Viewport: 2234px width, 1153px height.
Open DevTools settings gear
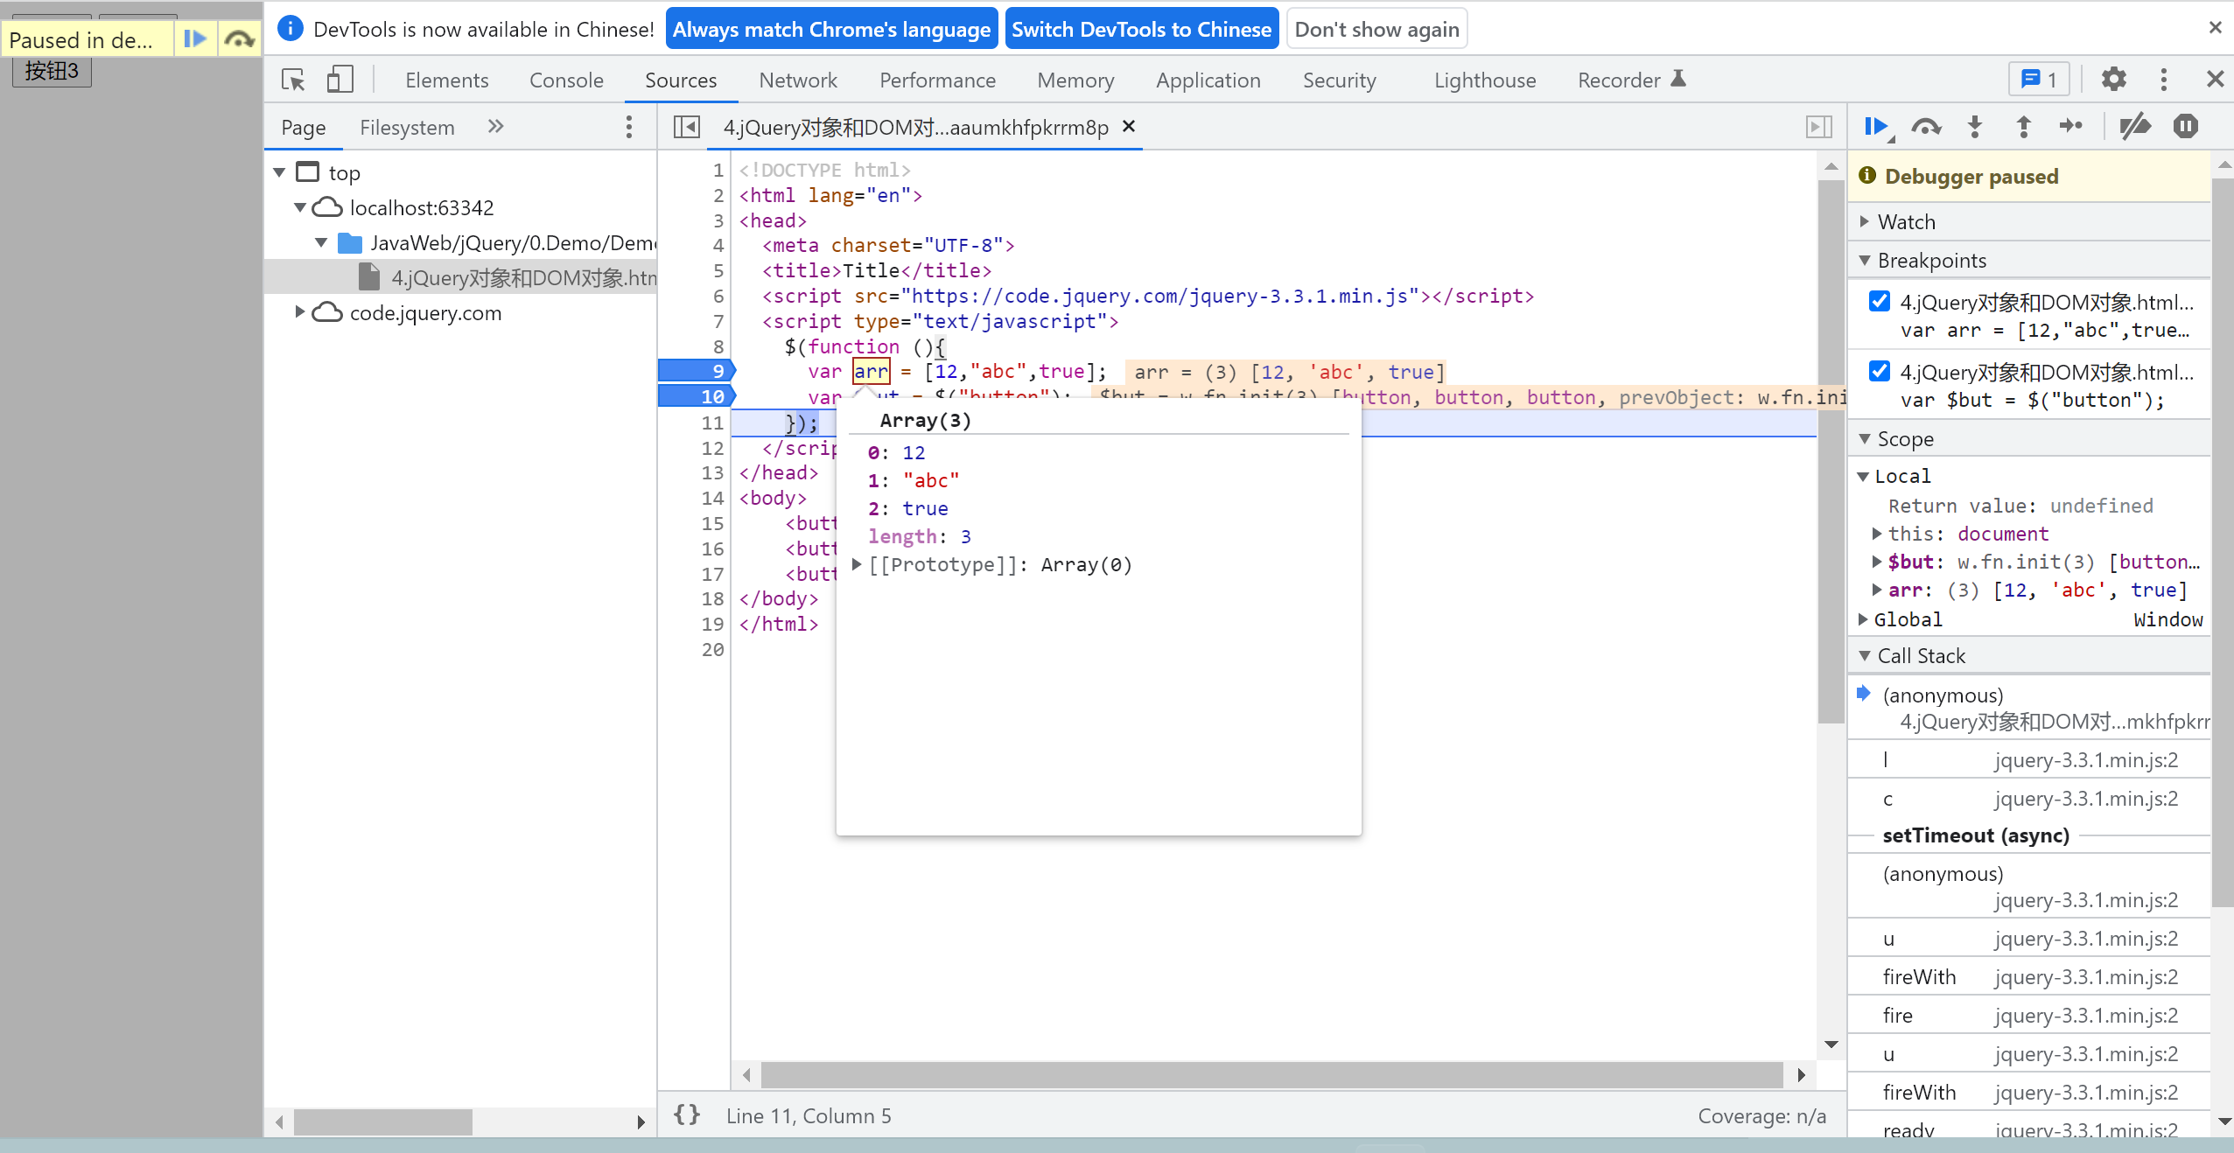[x=2113, y=80]
